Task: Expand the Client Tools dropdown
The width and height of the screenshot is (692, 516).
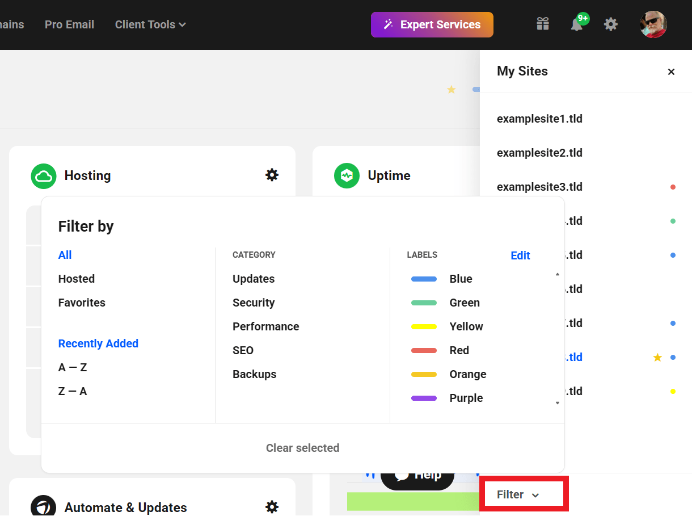Action: (x=150, y=24)
